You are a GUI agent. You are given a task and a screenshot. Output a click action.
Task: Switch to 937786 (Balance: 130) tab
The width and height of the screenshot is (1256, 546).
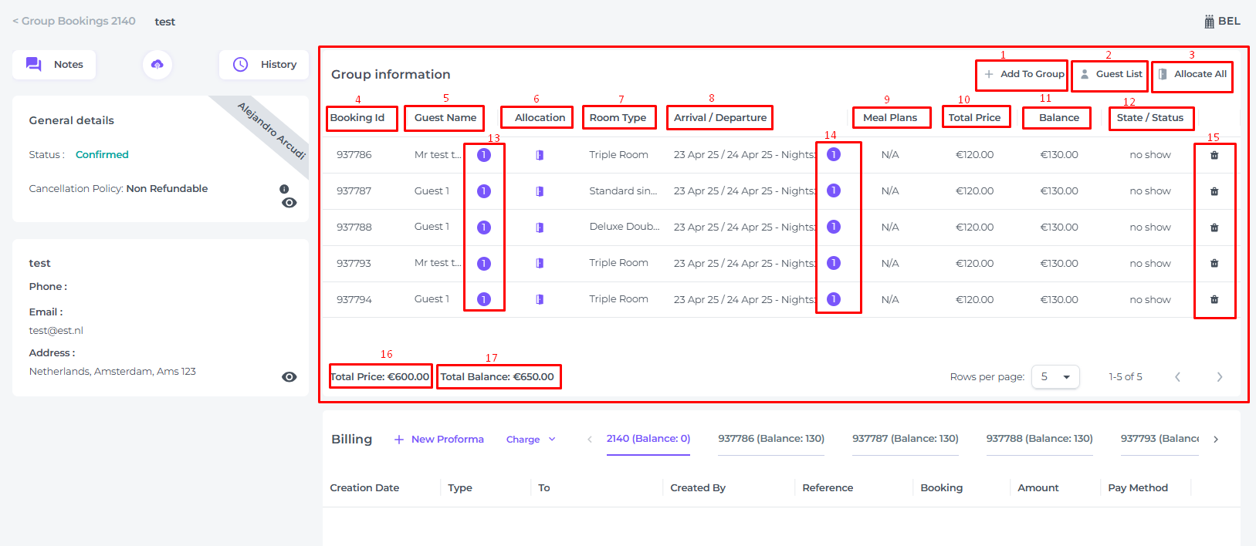coord(770,439)
